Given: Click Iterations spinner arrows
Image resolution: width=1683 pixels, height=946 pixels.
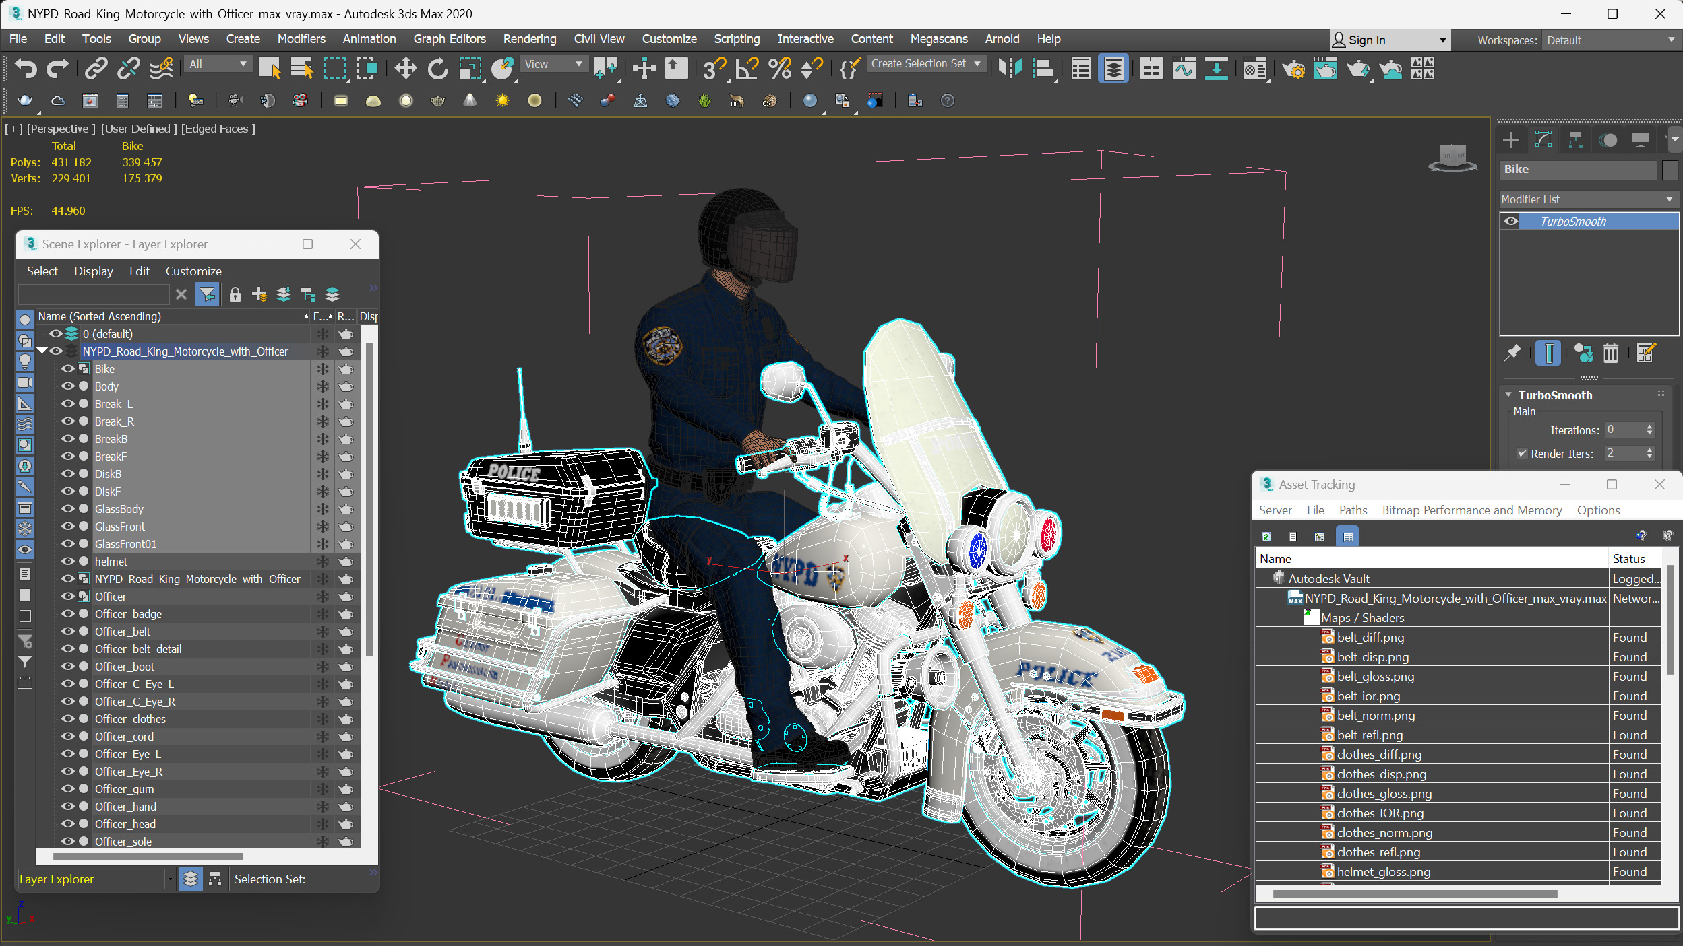Looking at the screenshot, I should tap(1649, 430).
